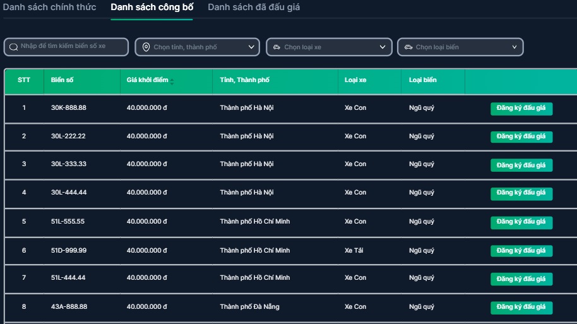Image resolution: width=577 pixels, height=324 pixels.
Task: Switch to Danh sách chính thức tab
Action: [49, 7]
